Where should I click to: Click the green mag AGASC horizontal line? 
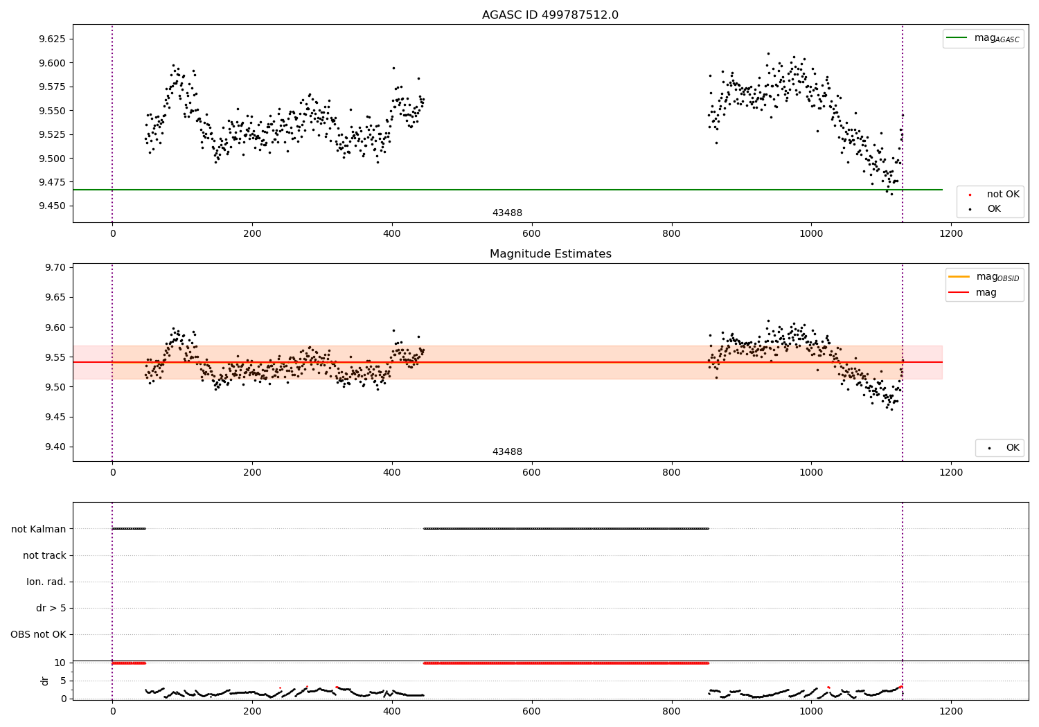tap(508, 190)
